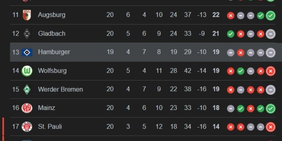The image size is (282, 141).
Task: Select the Hamburger team name
Action: [x=54, y=52]
